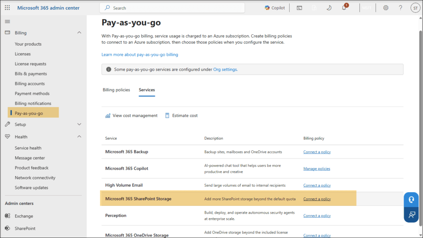423x238 pixels.
Task: Click the SharePoint admin center icon
Action: tap(7, 228)
